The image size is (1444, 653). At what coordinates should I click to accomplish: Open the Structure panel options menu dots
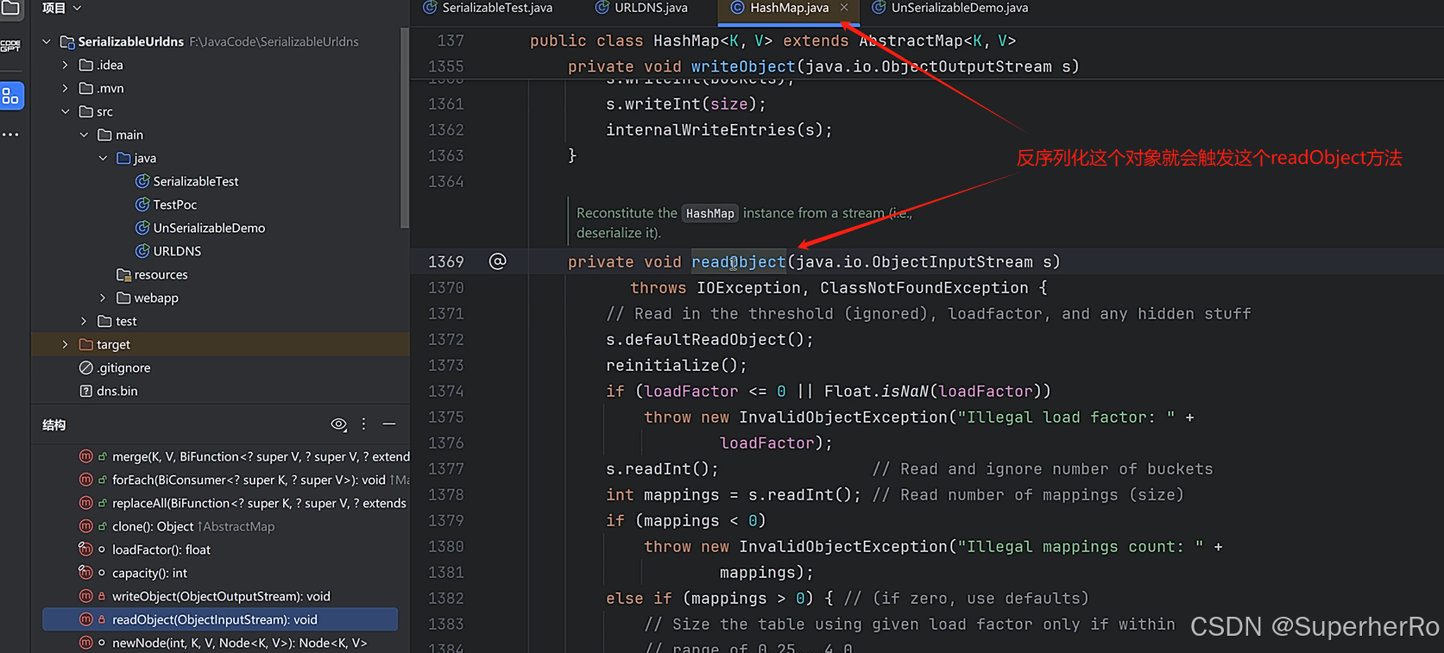(x=363, y=424)
